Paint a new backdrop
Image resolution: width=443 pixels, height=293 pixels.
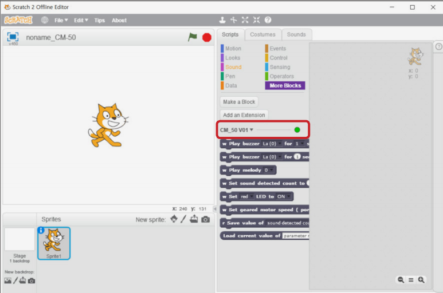click(15, 280)
